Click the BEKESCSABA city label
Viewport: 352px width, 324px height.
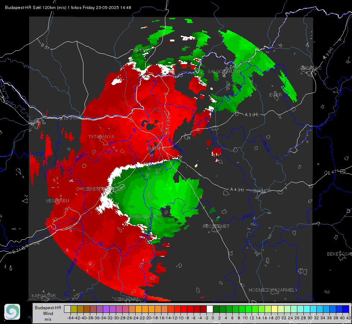(x=339, y=254)
